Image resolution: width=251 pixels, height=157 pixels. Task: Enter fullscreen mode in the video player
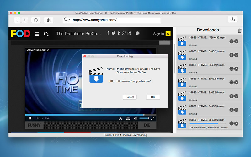152,118
